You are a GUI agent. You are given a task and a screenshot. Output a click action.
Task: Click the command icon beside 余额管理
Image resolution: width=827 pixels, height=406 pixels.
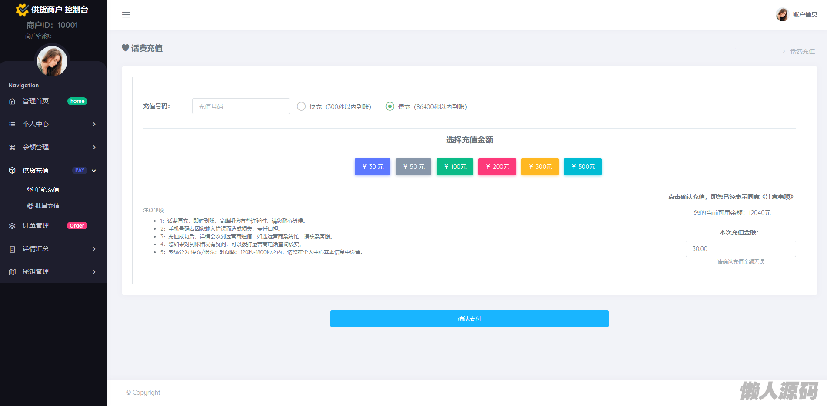(12, 147)
